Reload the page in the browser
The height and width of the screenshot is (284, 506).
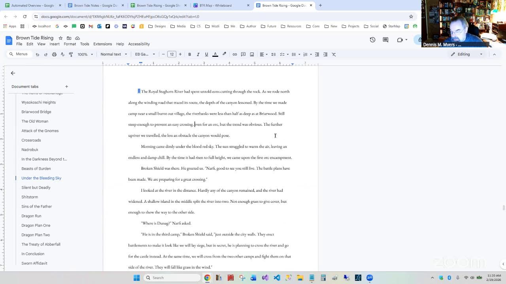tap(25, 17)
